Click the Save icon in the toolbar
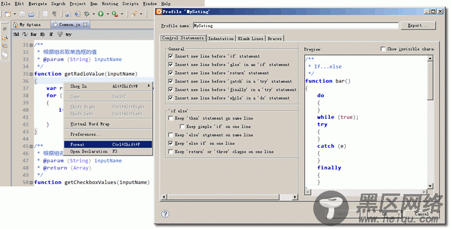Viewport: 451px width, 229px height. point(22,14)
